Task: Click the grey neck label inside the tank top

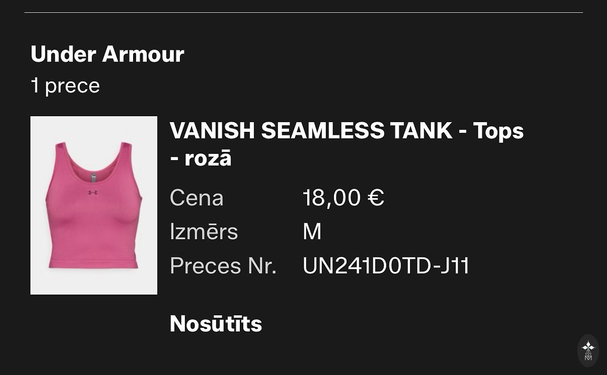Action: [x=94, y=177]
